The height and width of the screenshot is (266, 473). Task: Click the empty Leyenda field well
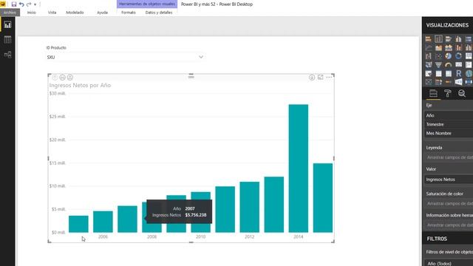point(449,157)
